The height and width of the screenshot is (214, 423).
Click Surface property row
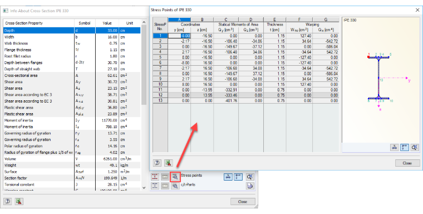[72, 172]
